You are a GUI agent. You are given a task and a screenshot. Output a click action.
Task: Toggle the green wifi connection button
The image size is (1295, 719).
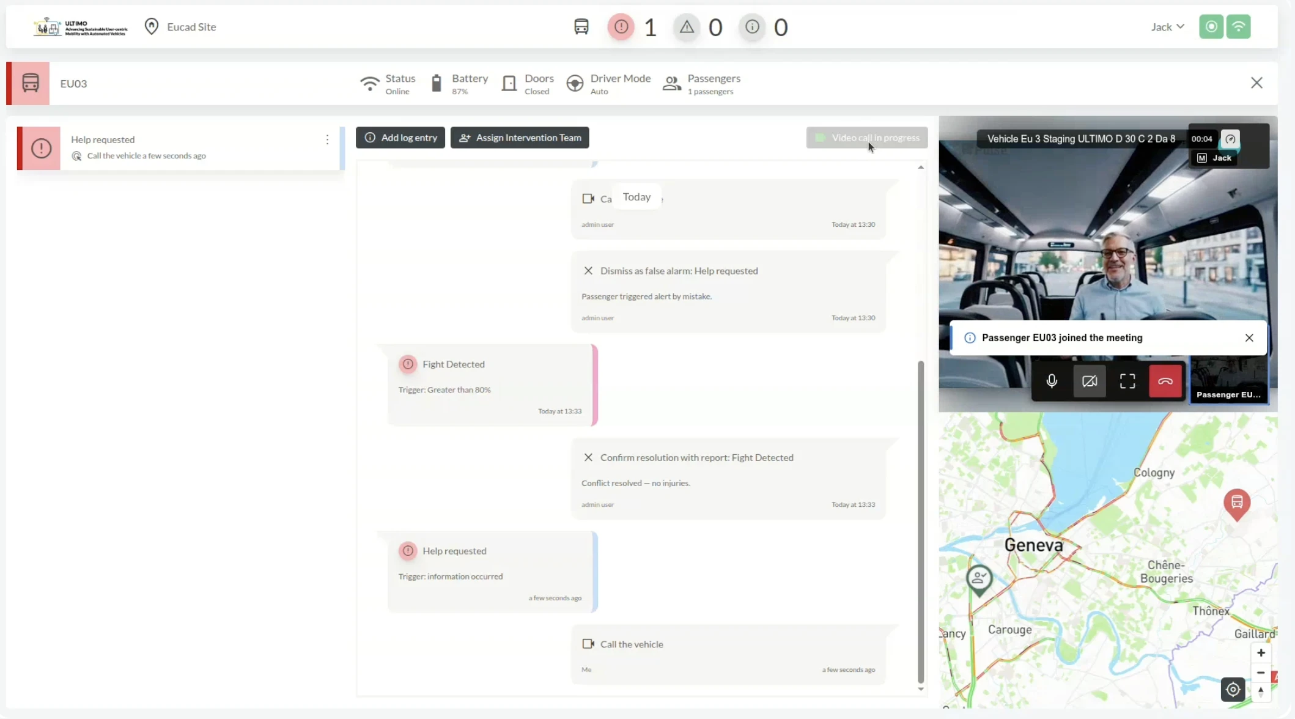point(1238,27)
